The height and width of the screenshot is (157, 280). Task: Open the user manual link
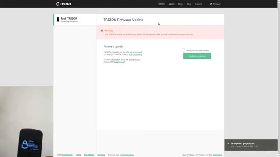pos(120,62)
